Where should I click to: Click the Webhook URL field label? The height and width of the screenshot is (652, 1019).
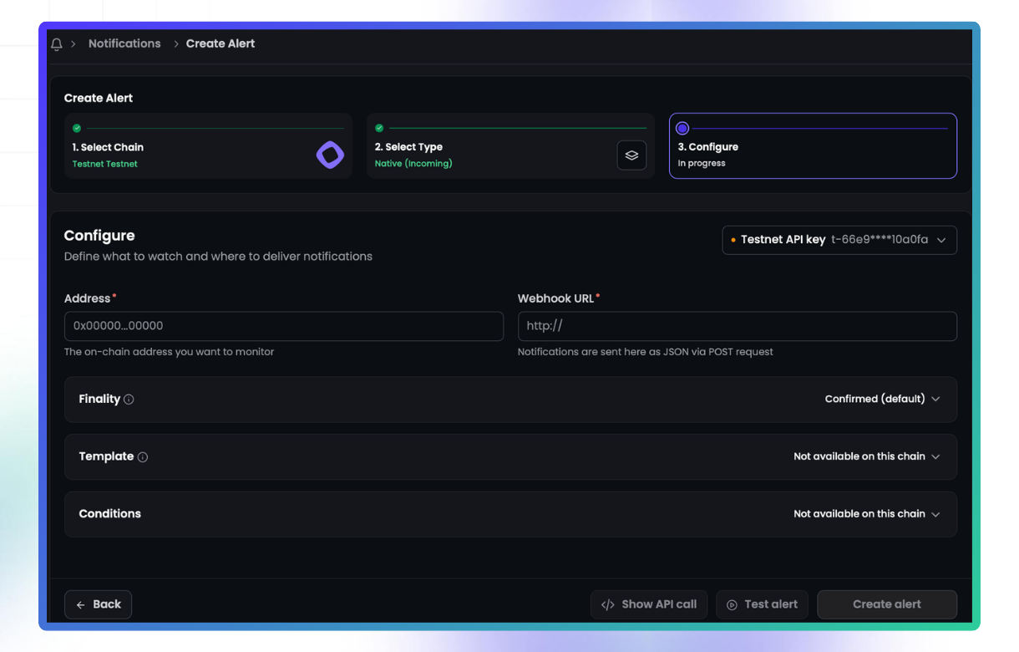tap(556, 298)
